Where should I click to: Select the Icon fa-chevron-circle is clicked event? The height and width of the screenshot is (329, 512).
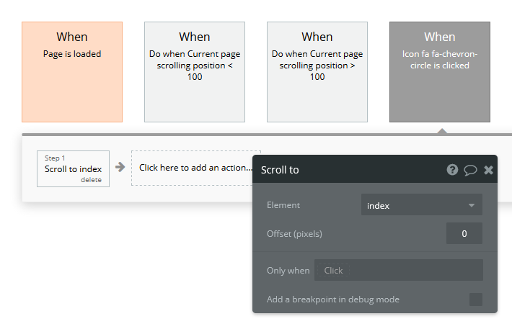440,72
